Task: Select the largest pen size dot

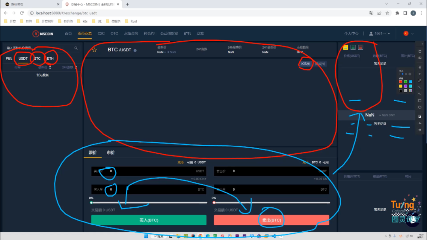Action: (x=410, y=74)
